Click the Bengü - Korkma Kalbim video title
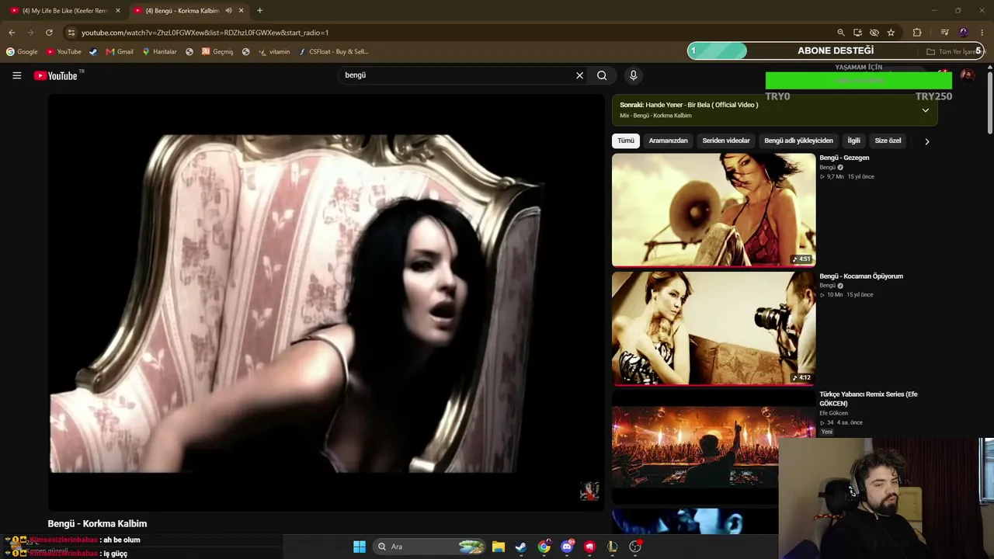 coord(97,524)
